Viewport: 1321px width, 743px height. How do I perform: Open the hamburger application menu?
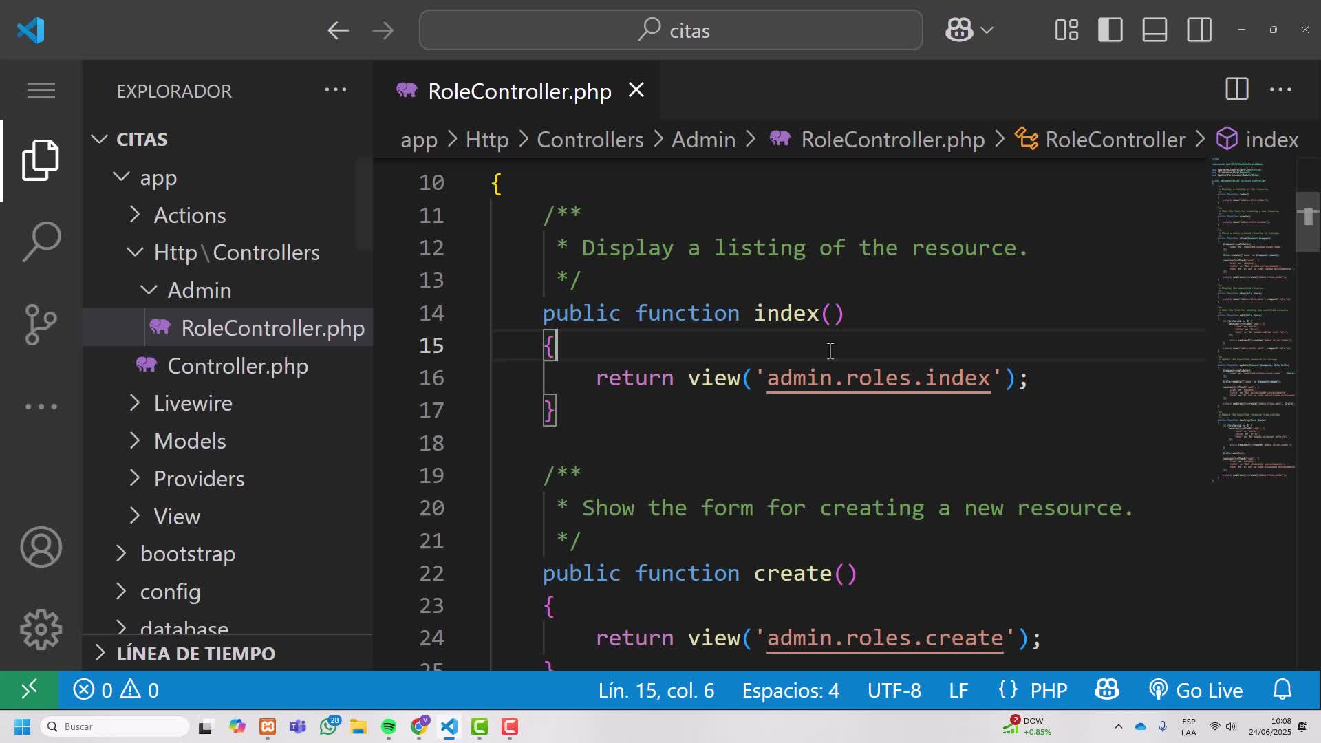tap(41, 90)
